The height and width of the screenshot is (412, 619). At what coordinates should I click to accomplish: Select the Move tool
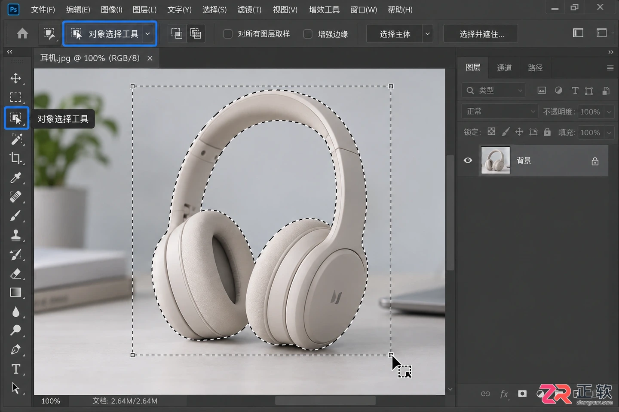tap(15, 78)
